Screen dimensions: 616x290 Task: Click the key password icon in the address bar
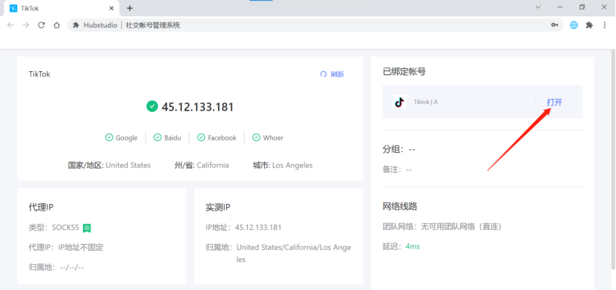[x=554, y=25]
